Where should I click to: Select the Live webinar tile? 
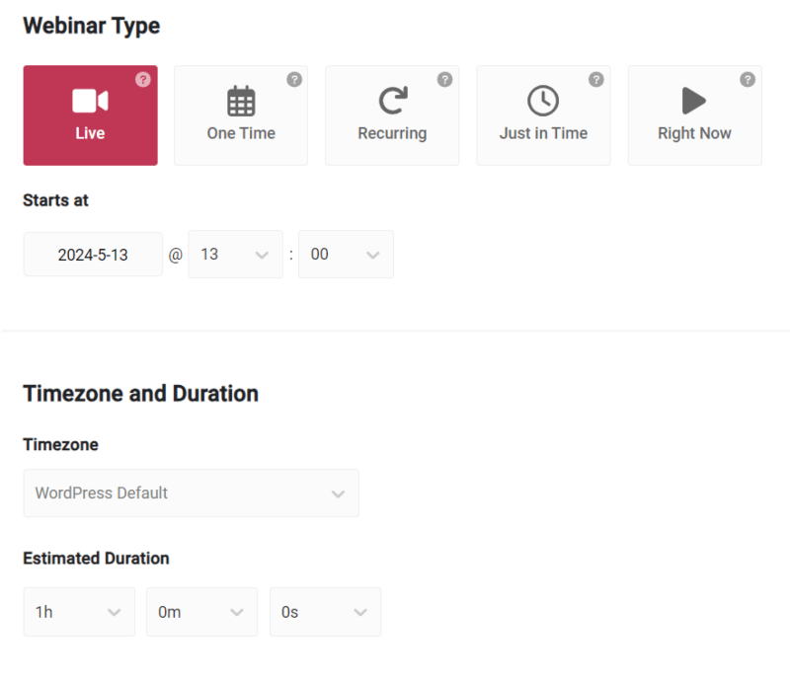pyautogui.click(x=90, y=115)
